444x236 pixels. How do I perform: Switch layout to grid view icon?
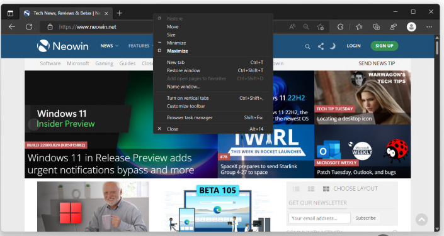tap(326, 189)
